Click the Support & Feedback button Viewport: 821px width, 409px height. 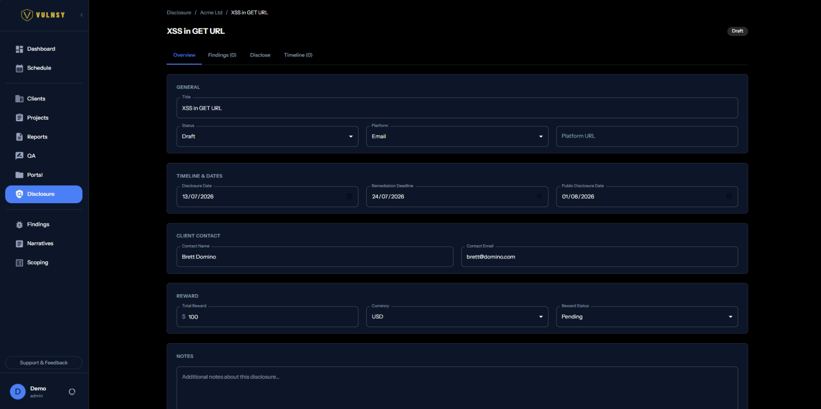[x=44, y=363]
